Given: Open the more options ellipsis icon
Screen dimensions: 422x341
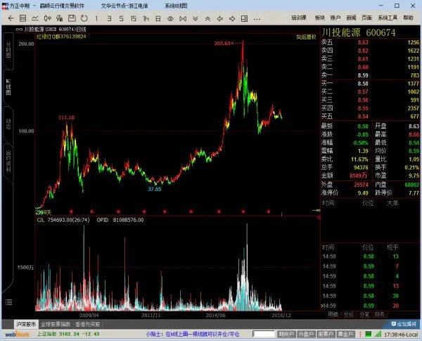Looking at the screenshot, I should point(257,19).
